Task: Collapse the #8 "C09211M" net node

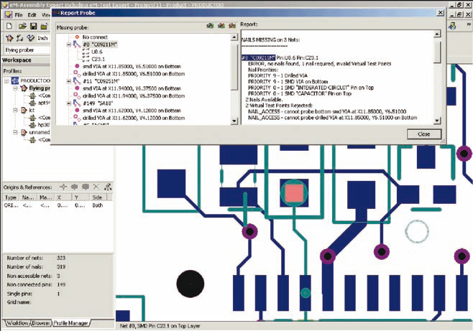Action: [x=68, y=44]
